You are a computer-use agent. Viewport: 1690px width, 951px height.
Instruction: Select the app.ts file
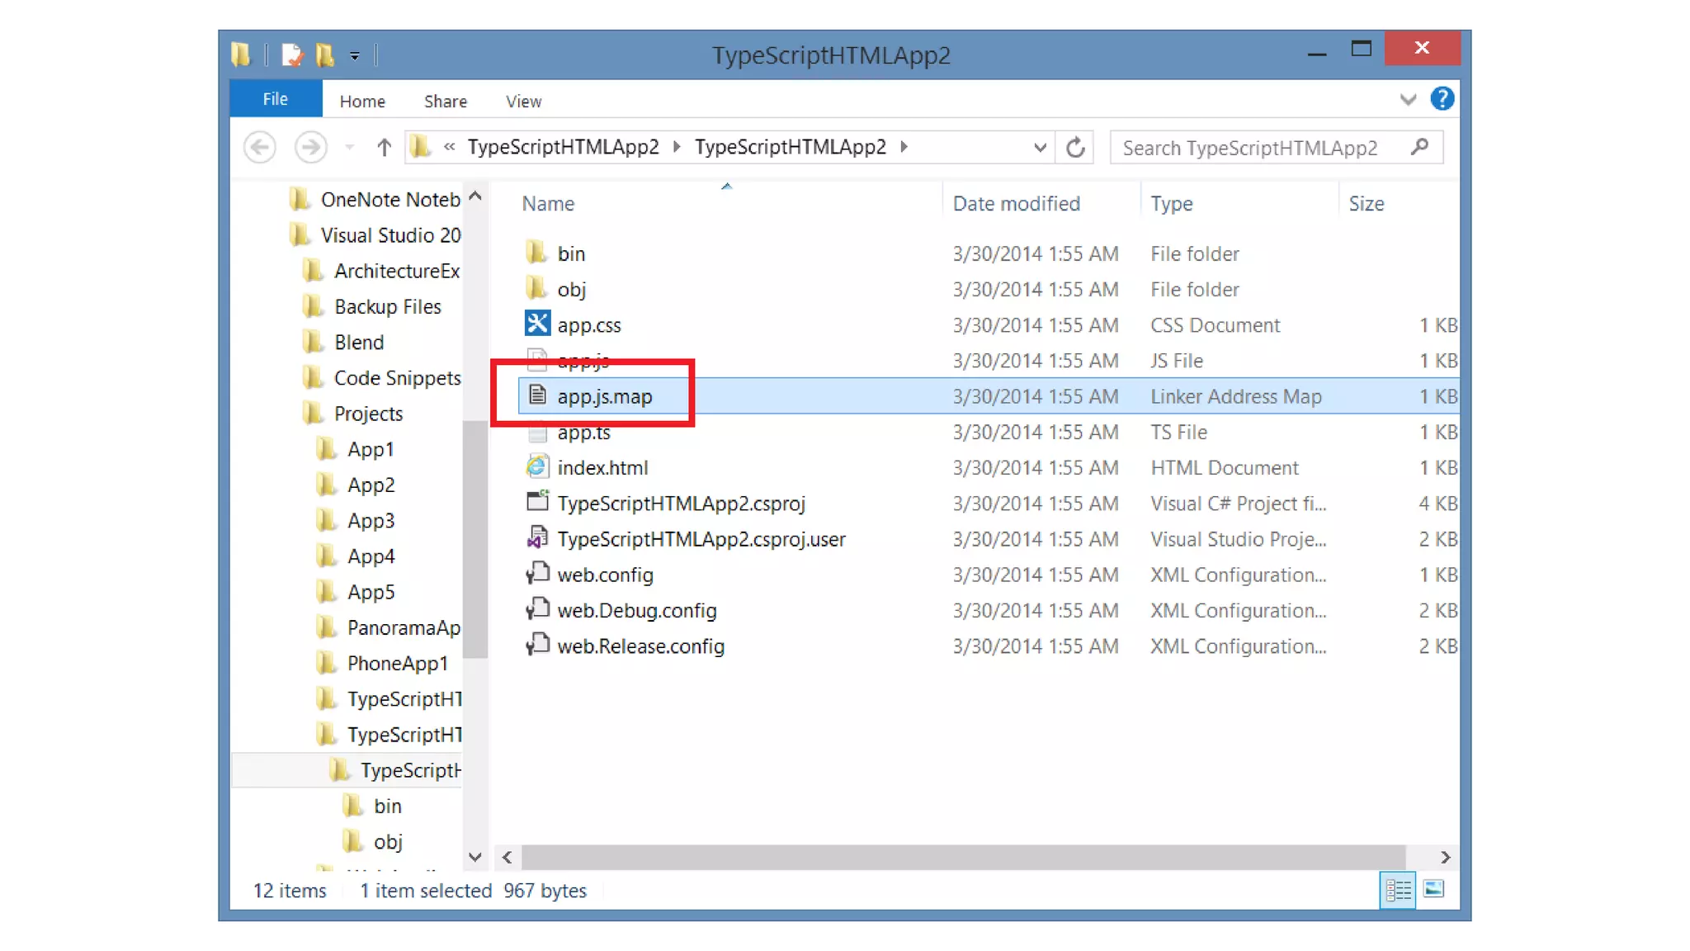click(583, 433)
